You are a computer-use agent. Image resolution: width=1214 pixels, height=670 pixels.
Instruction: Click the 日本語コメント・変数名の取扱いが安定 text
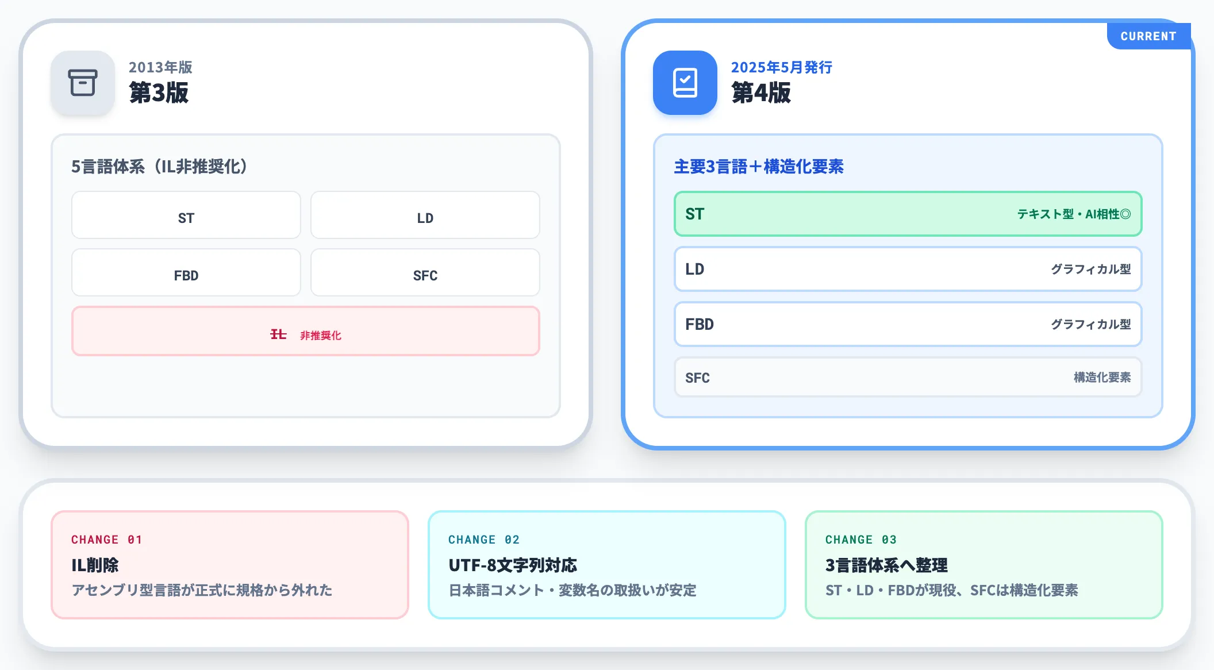tap(573, 590)
